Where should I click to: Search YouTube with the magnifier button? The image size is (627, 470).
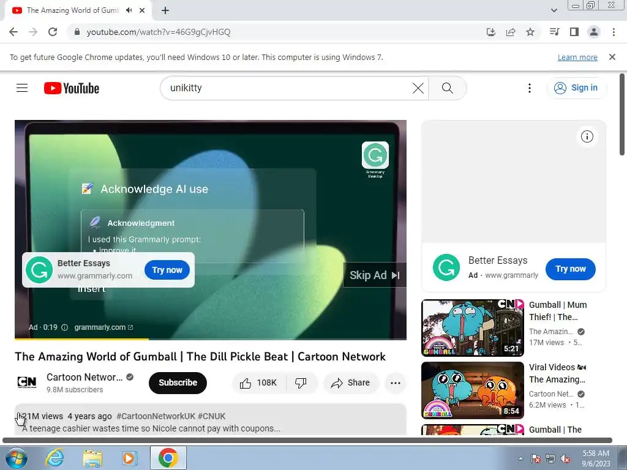pyautogui.click(x=448, y=88)
